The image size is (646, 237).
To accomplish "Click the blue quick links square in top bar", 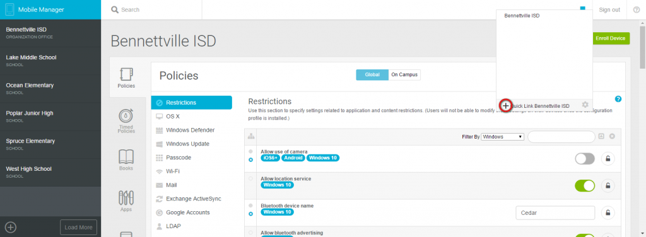I will click(582, 8).
